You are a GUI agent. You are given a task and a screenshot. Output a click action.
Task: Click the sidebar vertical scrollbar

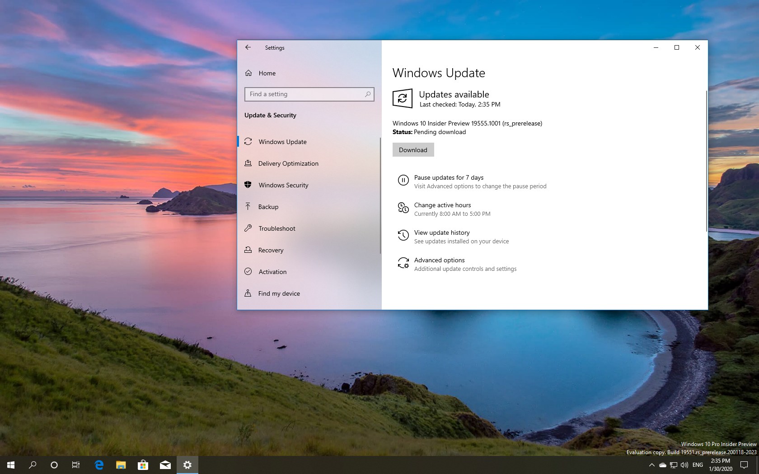(380, 195)
